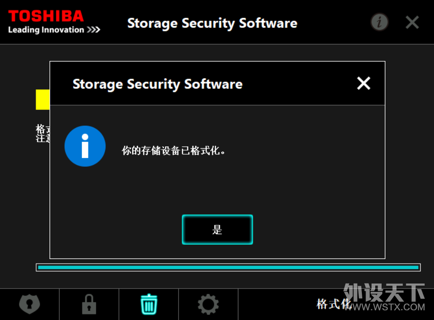Viewport: 434px width, 320px height.
Task: Open the info icon in header
Action: click(379, 22)
